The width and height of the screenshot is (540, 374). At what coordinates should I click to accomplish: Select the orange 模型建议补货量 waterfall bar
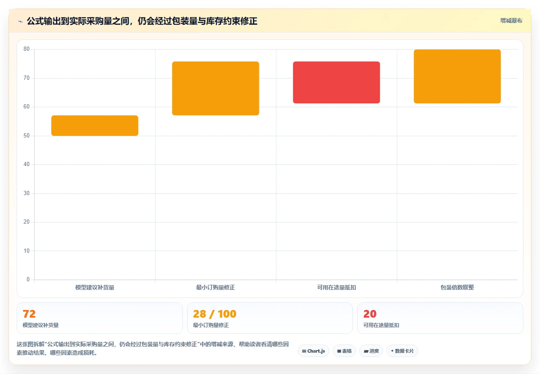95,126
